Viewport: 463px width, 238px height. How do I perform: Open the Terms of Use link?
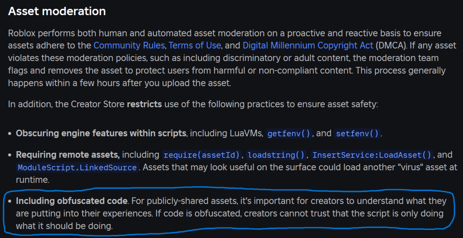click(195, 45)
